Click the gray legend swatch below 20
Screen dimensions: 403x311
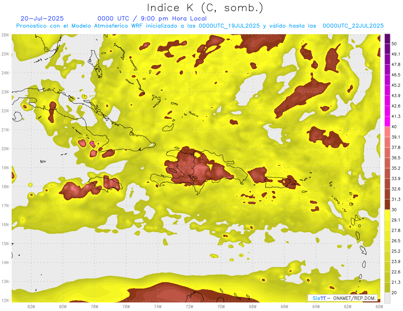(387, 297)
